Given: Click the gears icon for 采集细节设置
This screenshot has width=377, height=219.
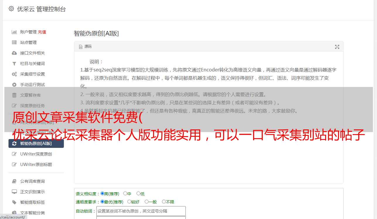Looking at the screenshot, I should pos(14,74).
